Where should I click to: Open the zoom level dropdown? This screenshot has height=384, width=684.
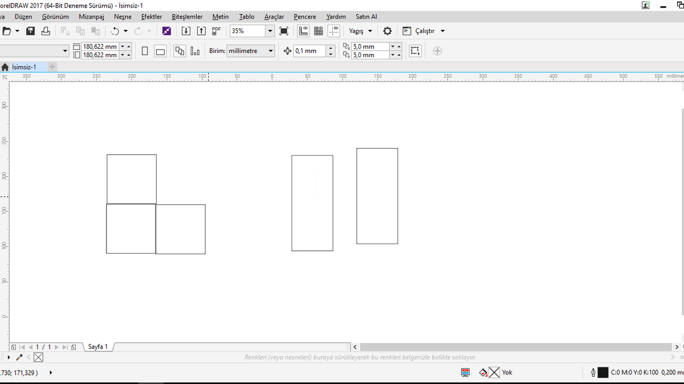(x=270, y=31)
